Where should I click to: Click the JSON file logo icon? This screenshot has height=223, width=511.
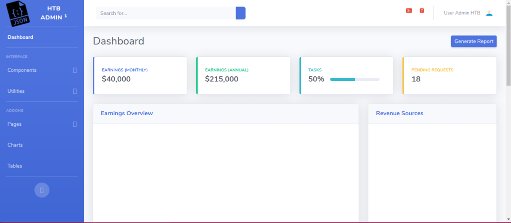[19, 13]
